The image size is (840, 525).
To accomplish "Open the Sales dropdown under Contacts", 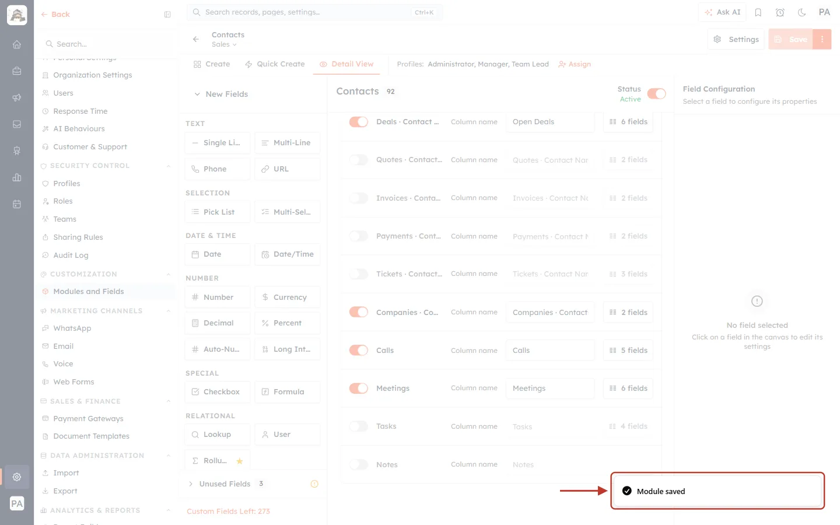I will [x=225, y=44].
